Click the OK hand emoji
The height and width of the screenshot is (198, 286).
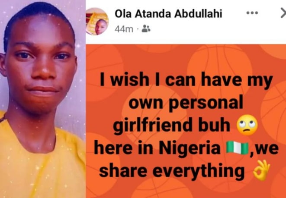(261, 170)
